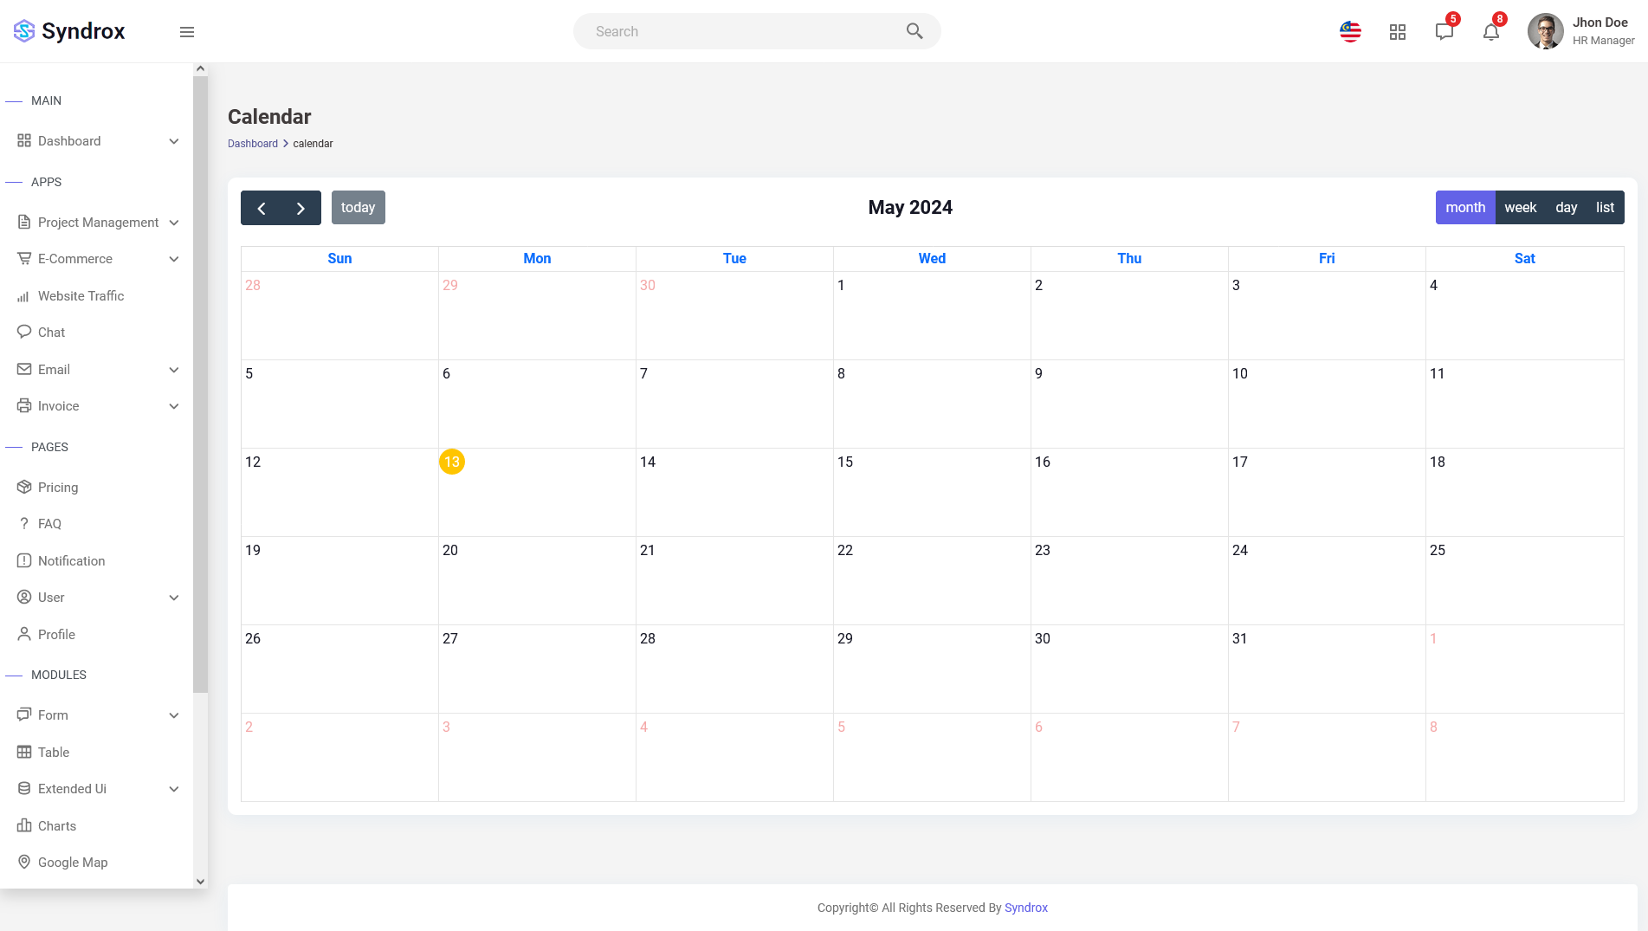
Task: Expand the Dashboard sidebar menu
Action: coord(97,141)
